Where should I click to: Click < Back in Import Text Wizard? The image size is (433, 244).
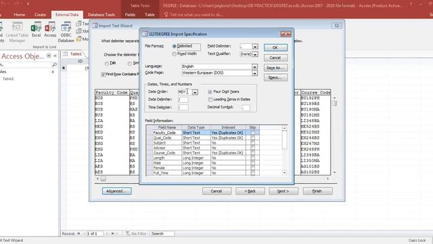point(250,191)
